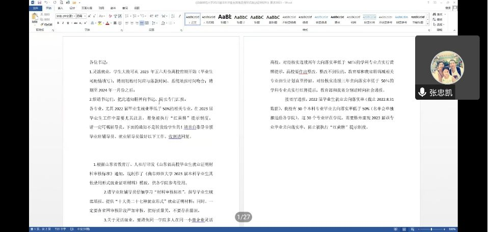Click the Format Painter brush icon
The width and height of the screenshot is (489, 232).
(42, 24)
